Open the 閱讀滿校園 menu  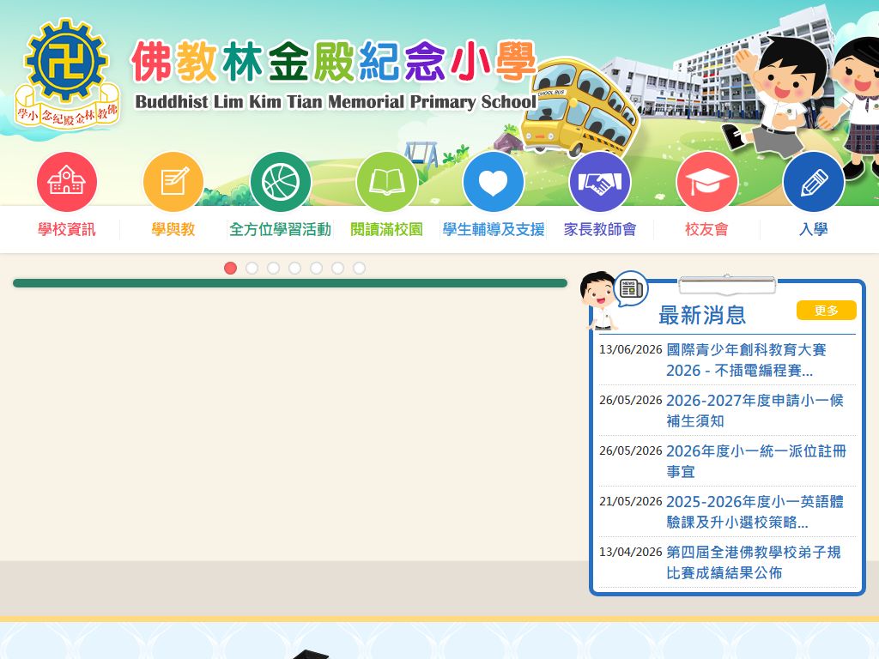(x=387, y=229)
